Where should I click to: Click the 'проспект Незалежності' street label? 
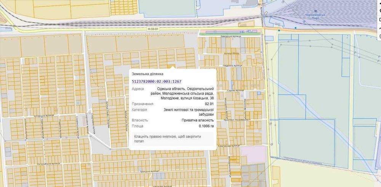click(237, 120)
